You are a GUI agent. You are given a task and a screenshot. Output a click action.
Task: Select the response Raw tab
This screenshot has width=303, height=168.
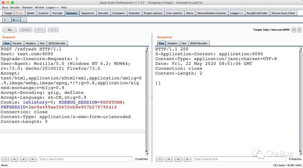[x=161, y=43]
